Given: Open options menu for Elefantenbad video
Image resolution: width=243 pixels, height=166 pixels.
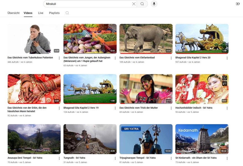Looking at the screenshot, I should pos(171,58).
